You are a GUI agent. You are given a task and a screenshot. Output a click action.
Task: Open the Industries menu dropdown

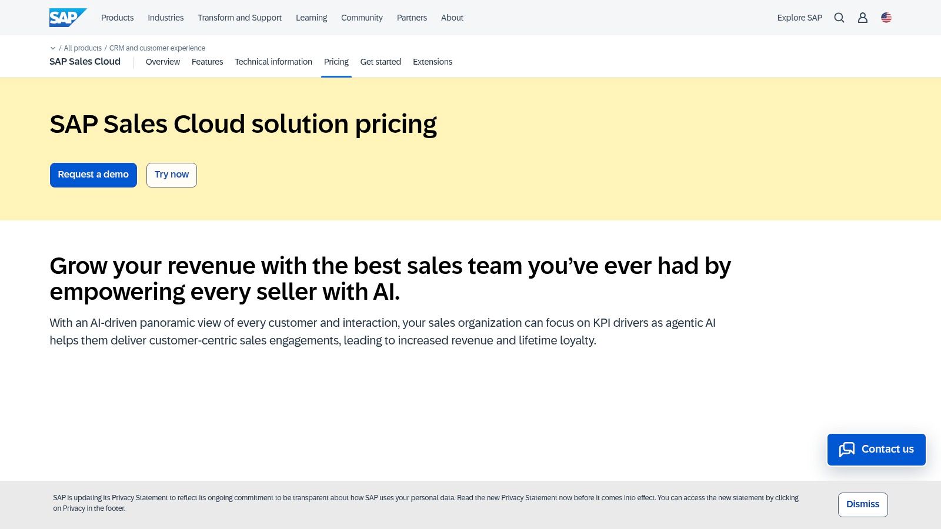[165, 18]
